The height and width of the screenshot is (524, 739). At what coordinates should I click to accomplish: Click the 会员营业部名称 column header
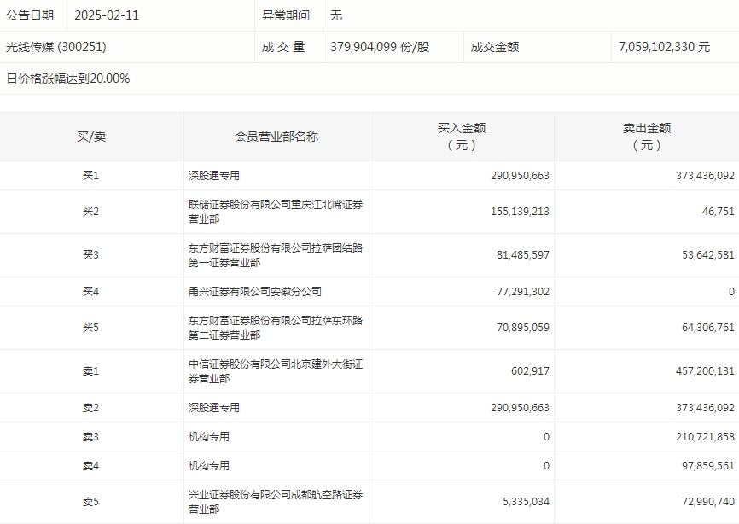click(276, 137)
